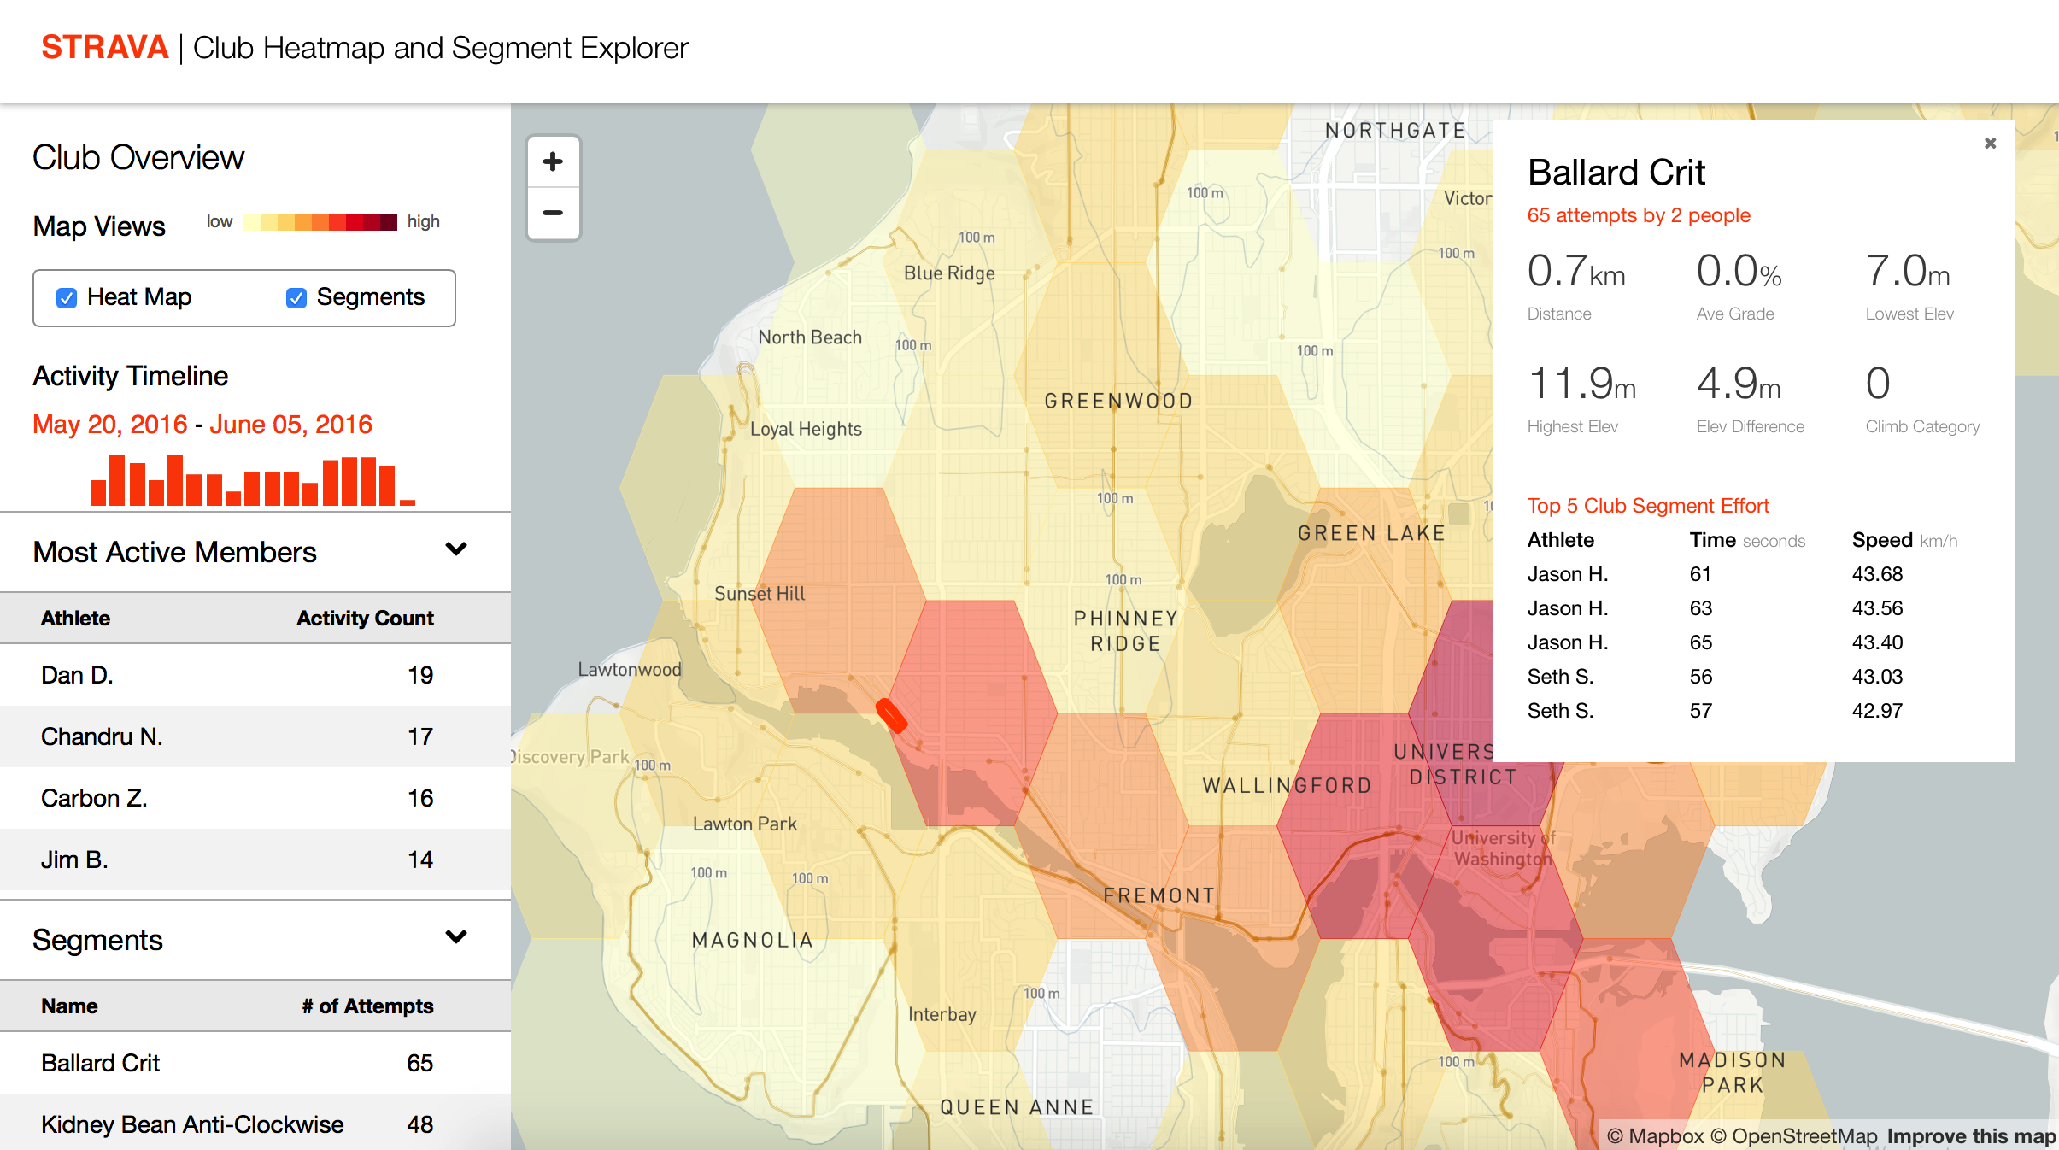The height and width of the screenshot is (1150, 2059).
Task: Click the 7.0m Lowest Elev value
Action: [x=1908, y=272]
